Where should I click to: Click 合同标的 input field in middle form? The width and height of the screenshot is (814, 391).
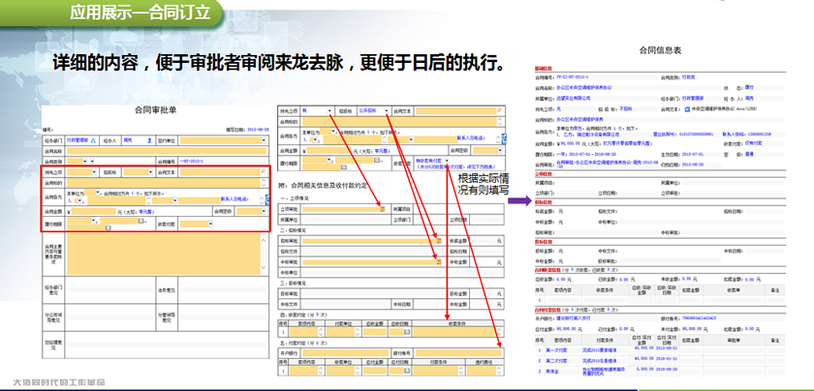point(399,121)
